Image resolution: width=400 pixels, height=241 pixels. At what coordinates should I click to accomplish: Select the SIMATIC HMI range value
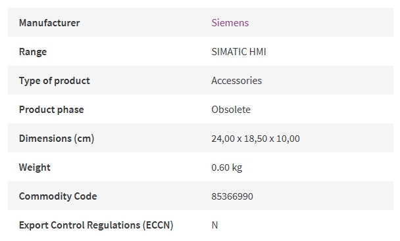pyautogui.click(x=239, y=52)
